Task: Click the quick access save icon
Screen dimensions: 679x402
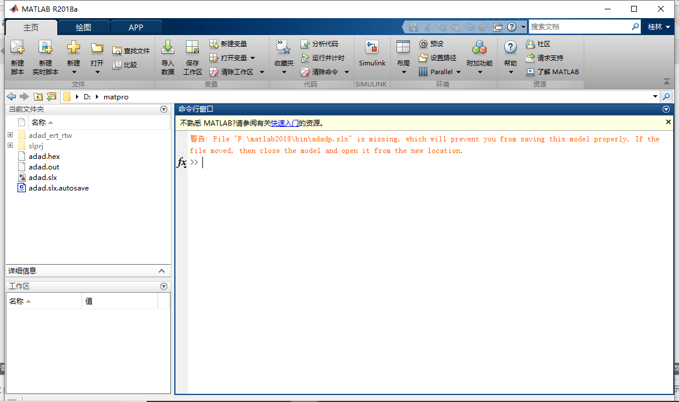Action: coord(413,27)
